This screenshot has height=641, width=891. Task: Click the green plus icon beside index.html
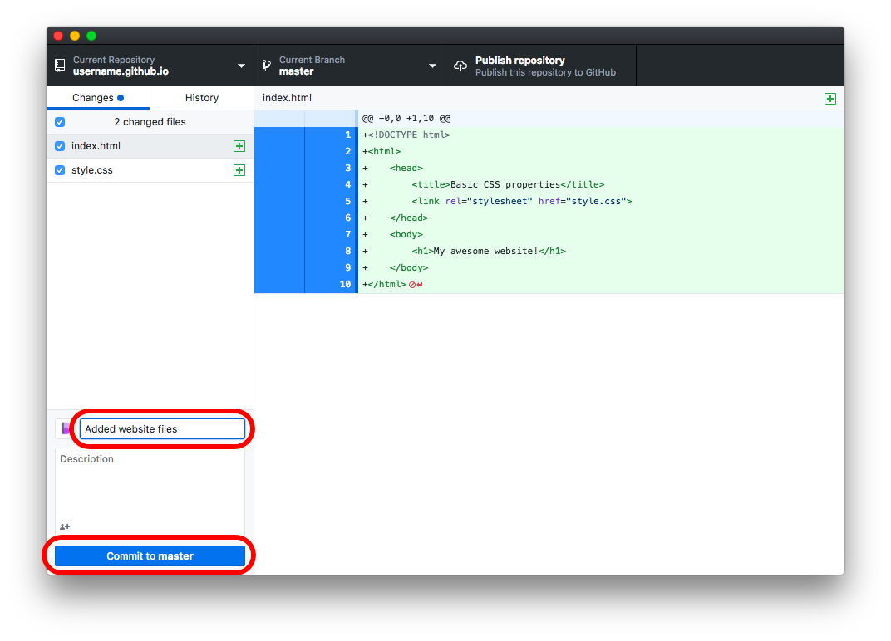pos(239,145)
